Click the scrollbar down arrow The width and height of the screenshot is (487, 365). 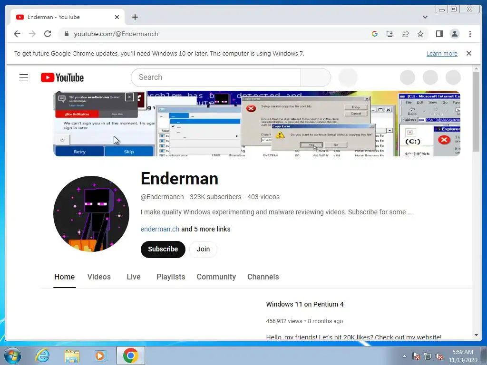tap(477, 335)
